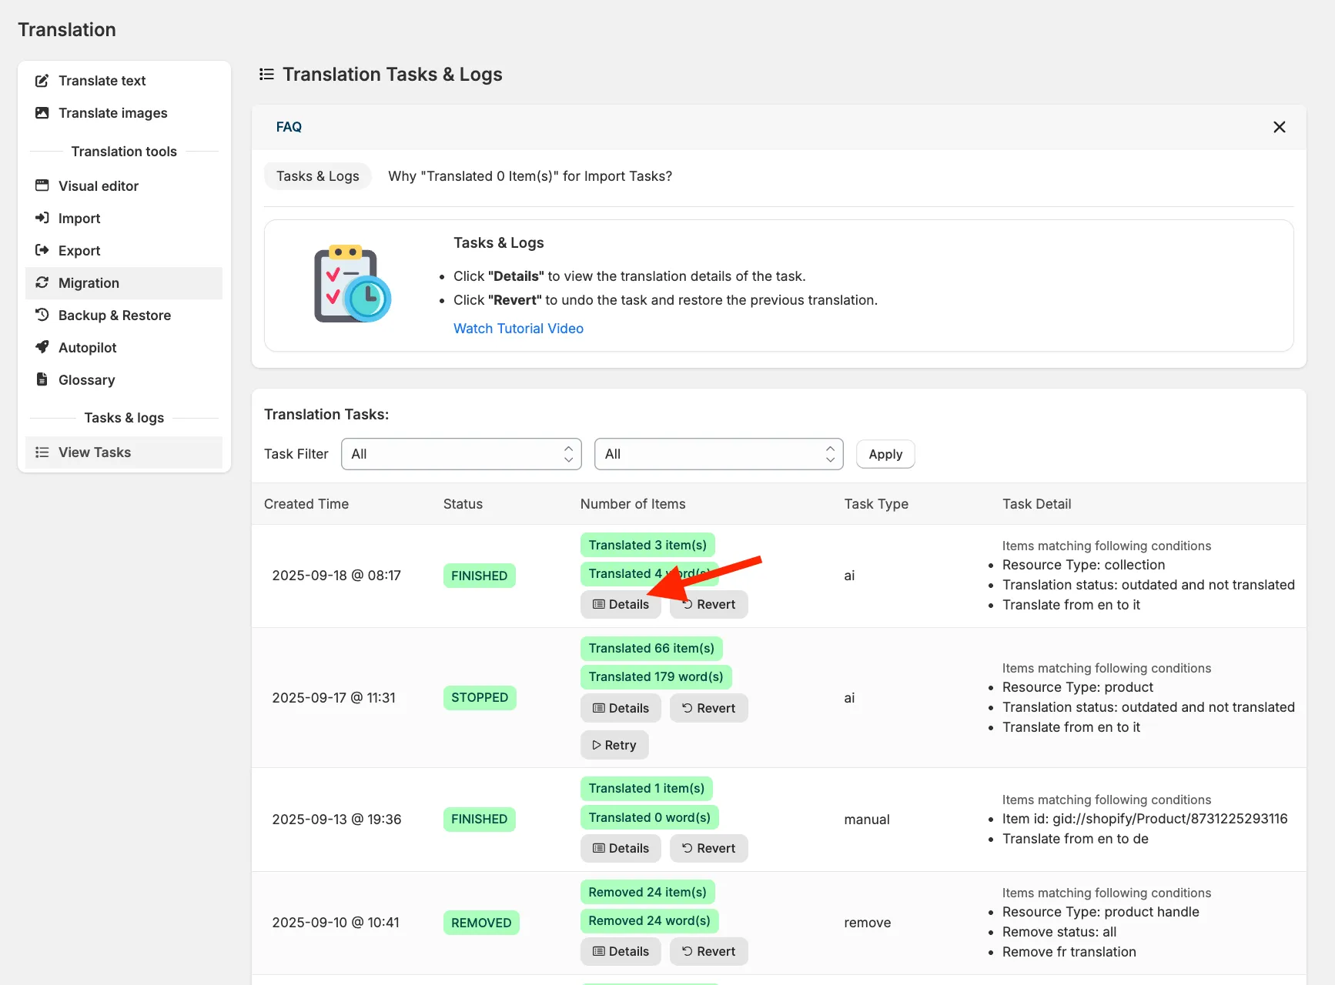Open Autopilot in the sidebar
This screenshot has width=1335, height=985.
pos(124,348)
